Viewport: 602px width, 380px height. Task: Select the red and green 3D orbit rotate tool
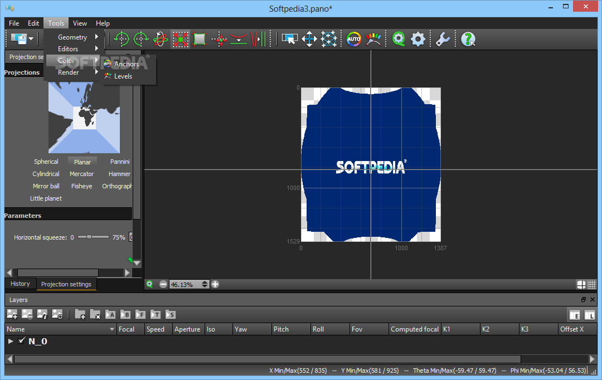point(160,39)
